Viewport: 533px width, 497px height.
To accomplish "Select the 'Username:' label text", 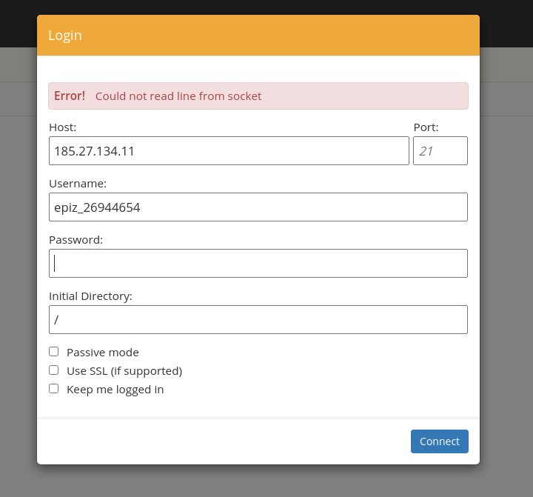I will point(78,184).
